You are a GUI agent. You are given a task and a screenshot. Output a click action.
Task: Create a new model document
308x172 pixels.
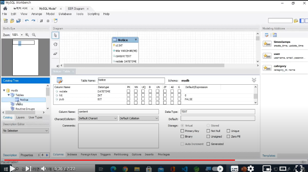[x=6, y=21]
